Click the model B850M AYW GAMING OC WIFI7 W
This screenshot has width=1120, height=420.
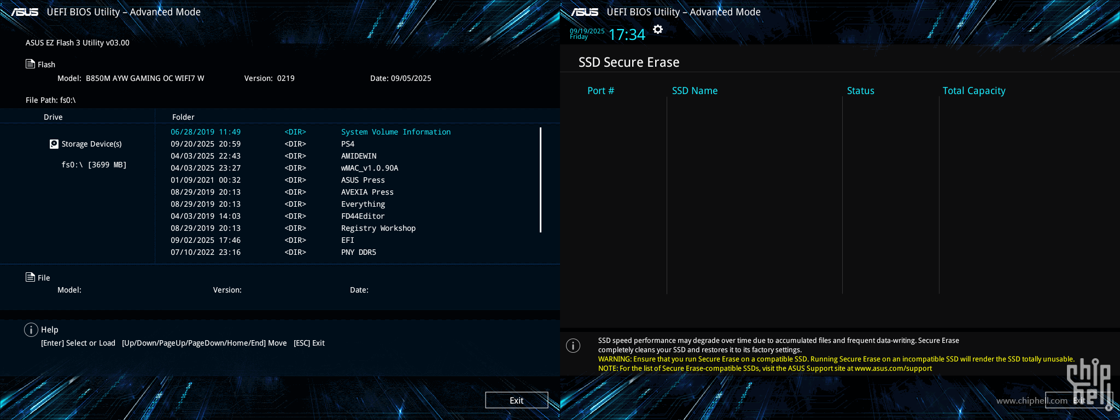[x=145, y=78]
